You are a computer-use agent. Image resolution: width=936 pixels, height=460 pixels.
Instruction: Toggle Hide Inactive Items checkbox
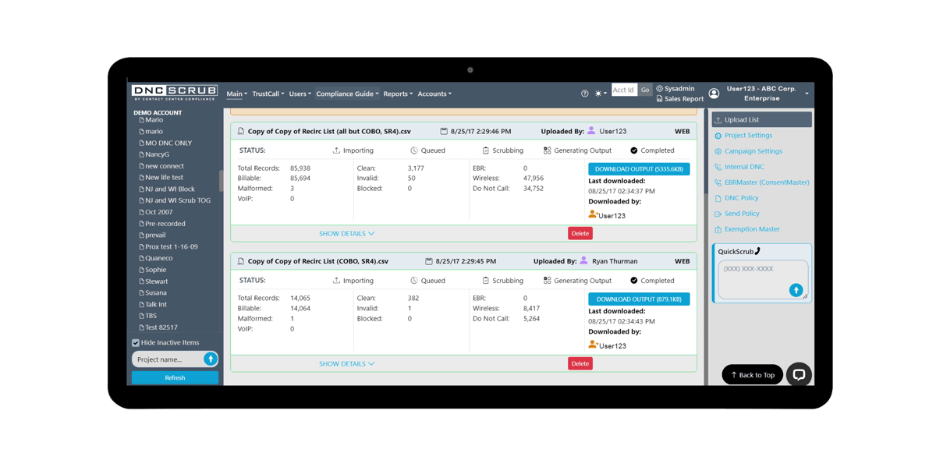136,343
